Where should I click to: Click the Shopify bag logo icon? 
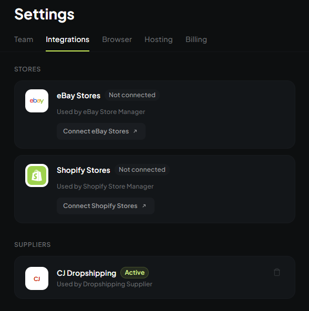pos(37,175)
